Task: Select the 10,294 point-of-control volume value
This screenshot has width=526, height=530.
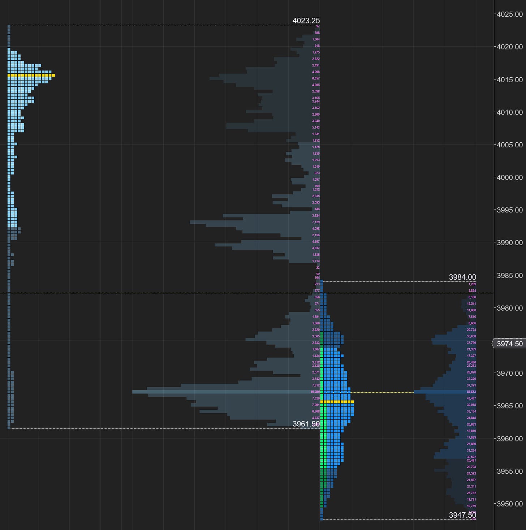Action: point(315,392)
